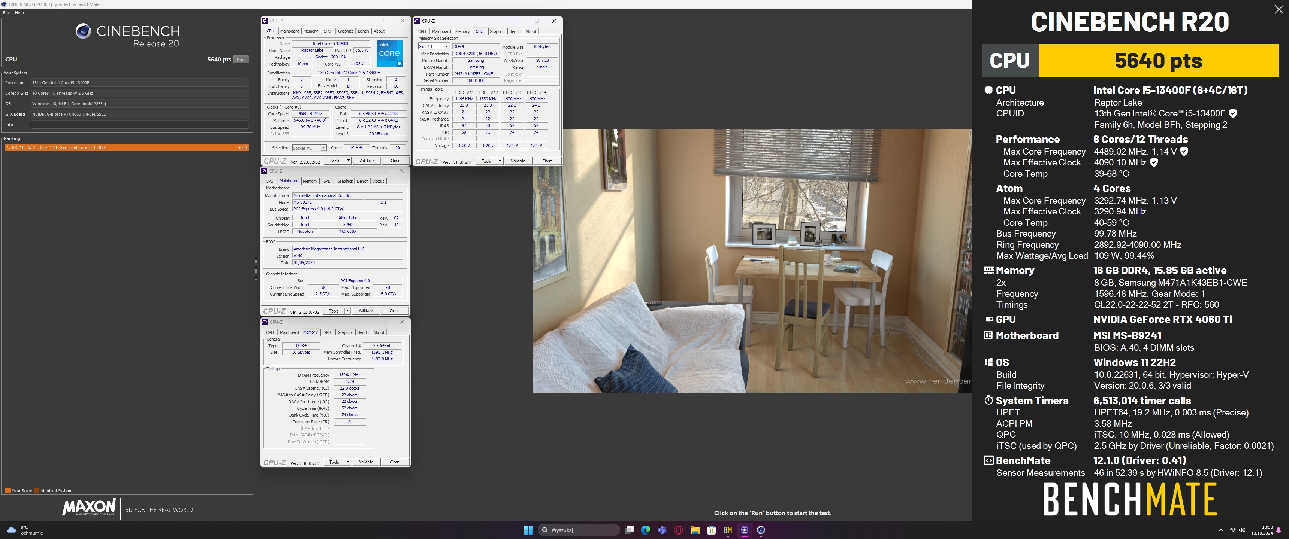The width and height of the screenshot is (1289, 539).
Task: Click the CPU-Z title icon of the SPD window
Action: [x=417, y=21]
